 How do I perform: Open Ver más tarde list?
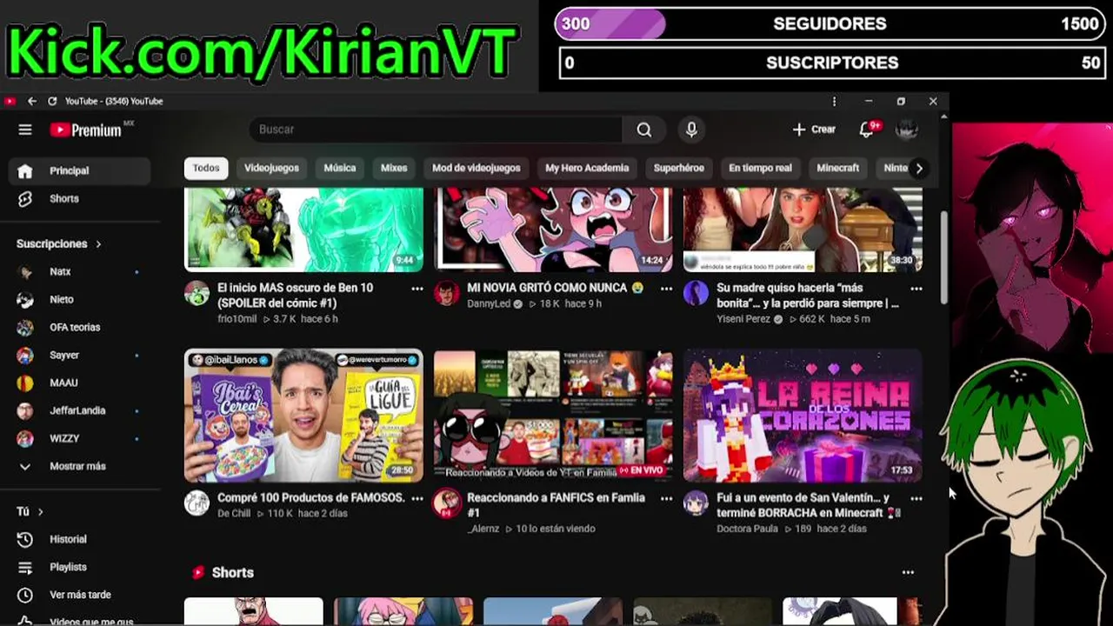click(x=80, y=595)
